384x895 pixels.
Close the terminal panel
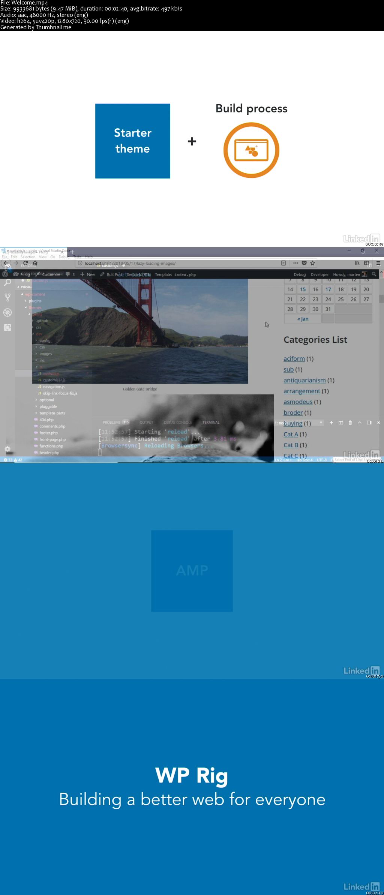(378, 423)
